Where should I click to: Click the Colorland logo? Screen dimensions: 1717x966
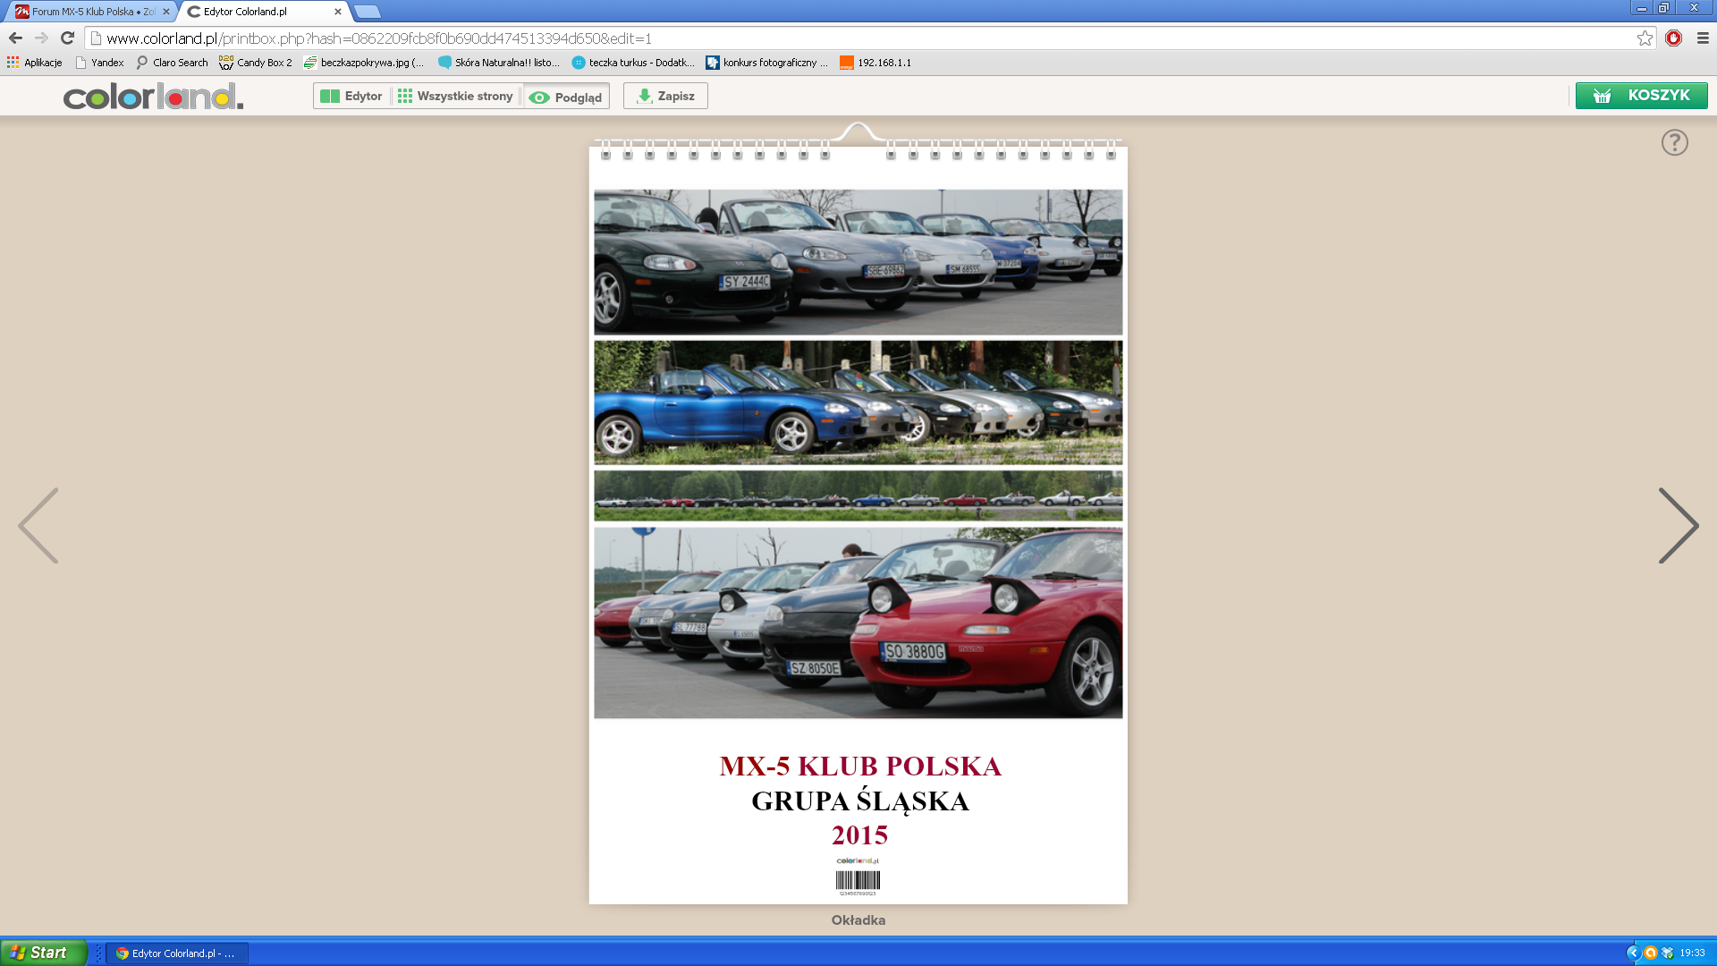pyautogui.click(x=153, y=97)
